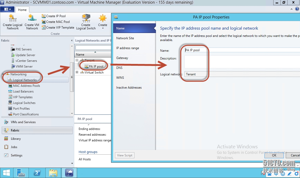Click the View Script button
This screenshot has height=178, width=300.
(x=125, y=155)
